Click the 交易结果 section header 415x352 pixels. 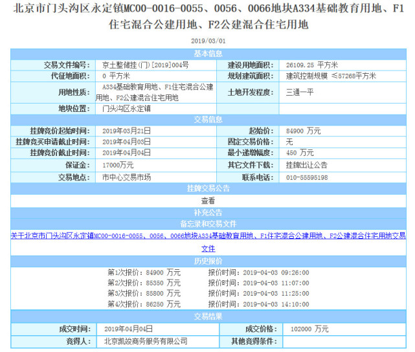pos(208,316)
